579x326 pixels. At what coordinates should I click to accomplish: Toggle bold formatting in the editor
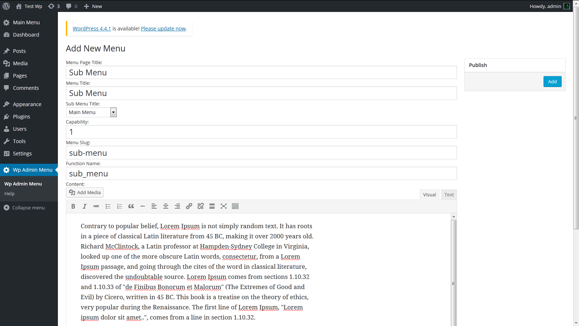tap(73, 206)
